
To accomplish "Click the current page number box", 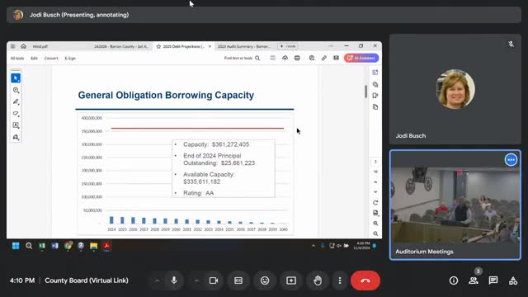I will 375,162.
